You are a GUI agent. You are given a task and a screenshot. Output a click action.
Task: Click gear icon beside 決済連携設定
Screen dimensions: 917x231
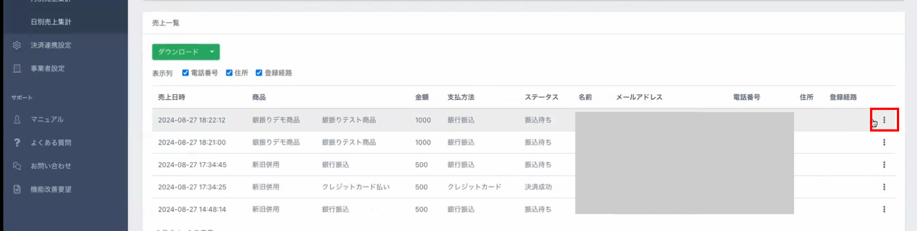point(17,45)
